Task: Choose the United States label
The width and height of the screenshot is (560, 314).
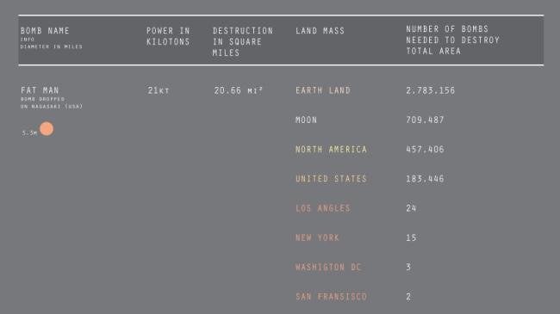Action: (x=331, y=179)
